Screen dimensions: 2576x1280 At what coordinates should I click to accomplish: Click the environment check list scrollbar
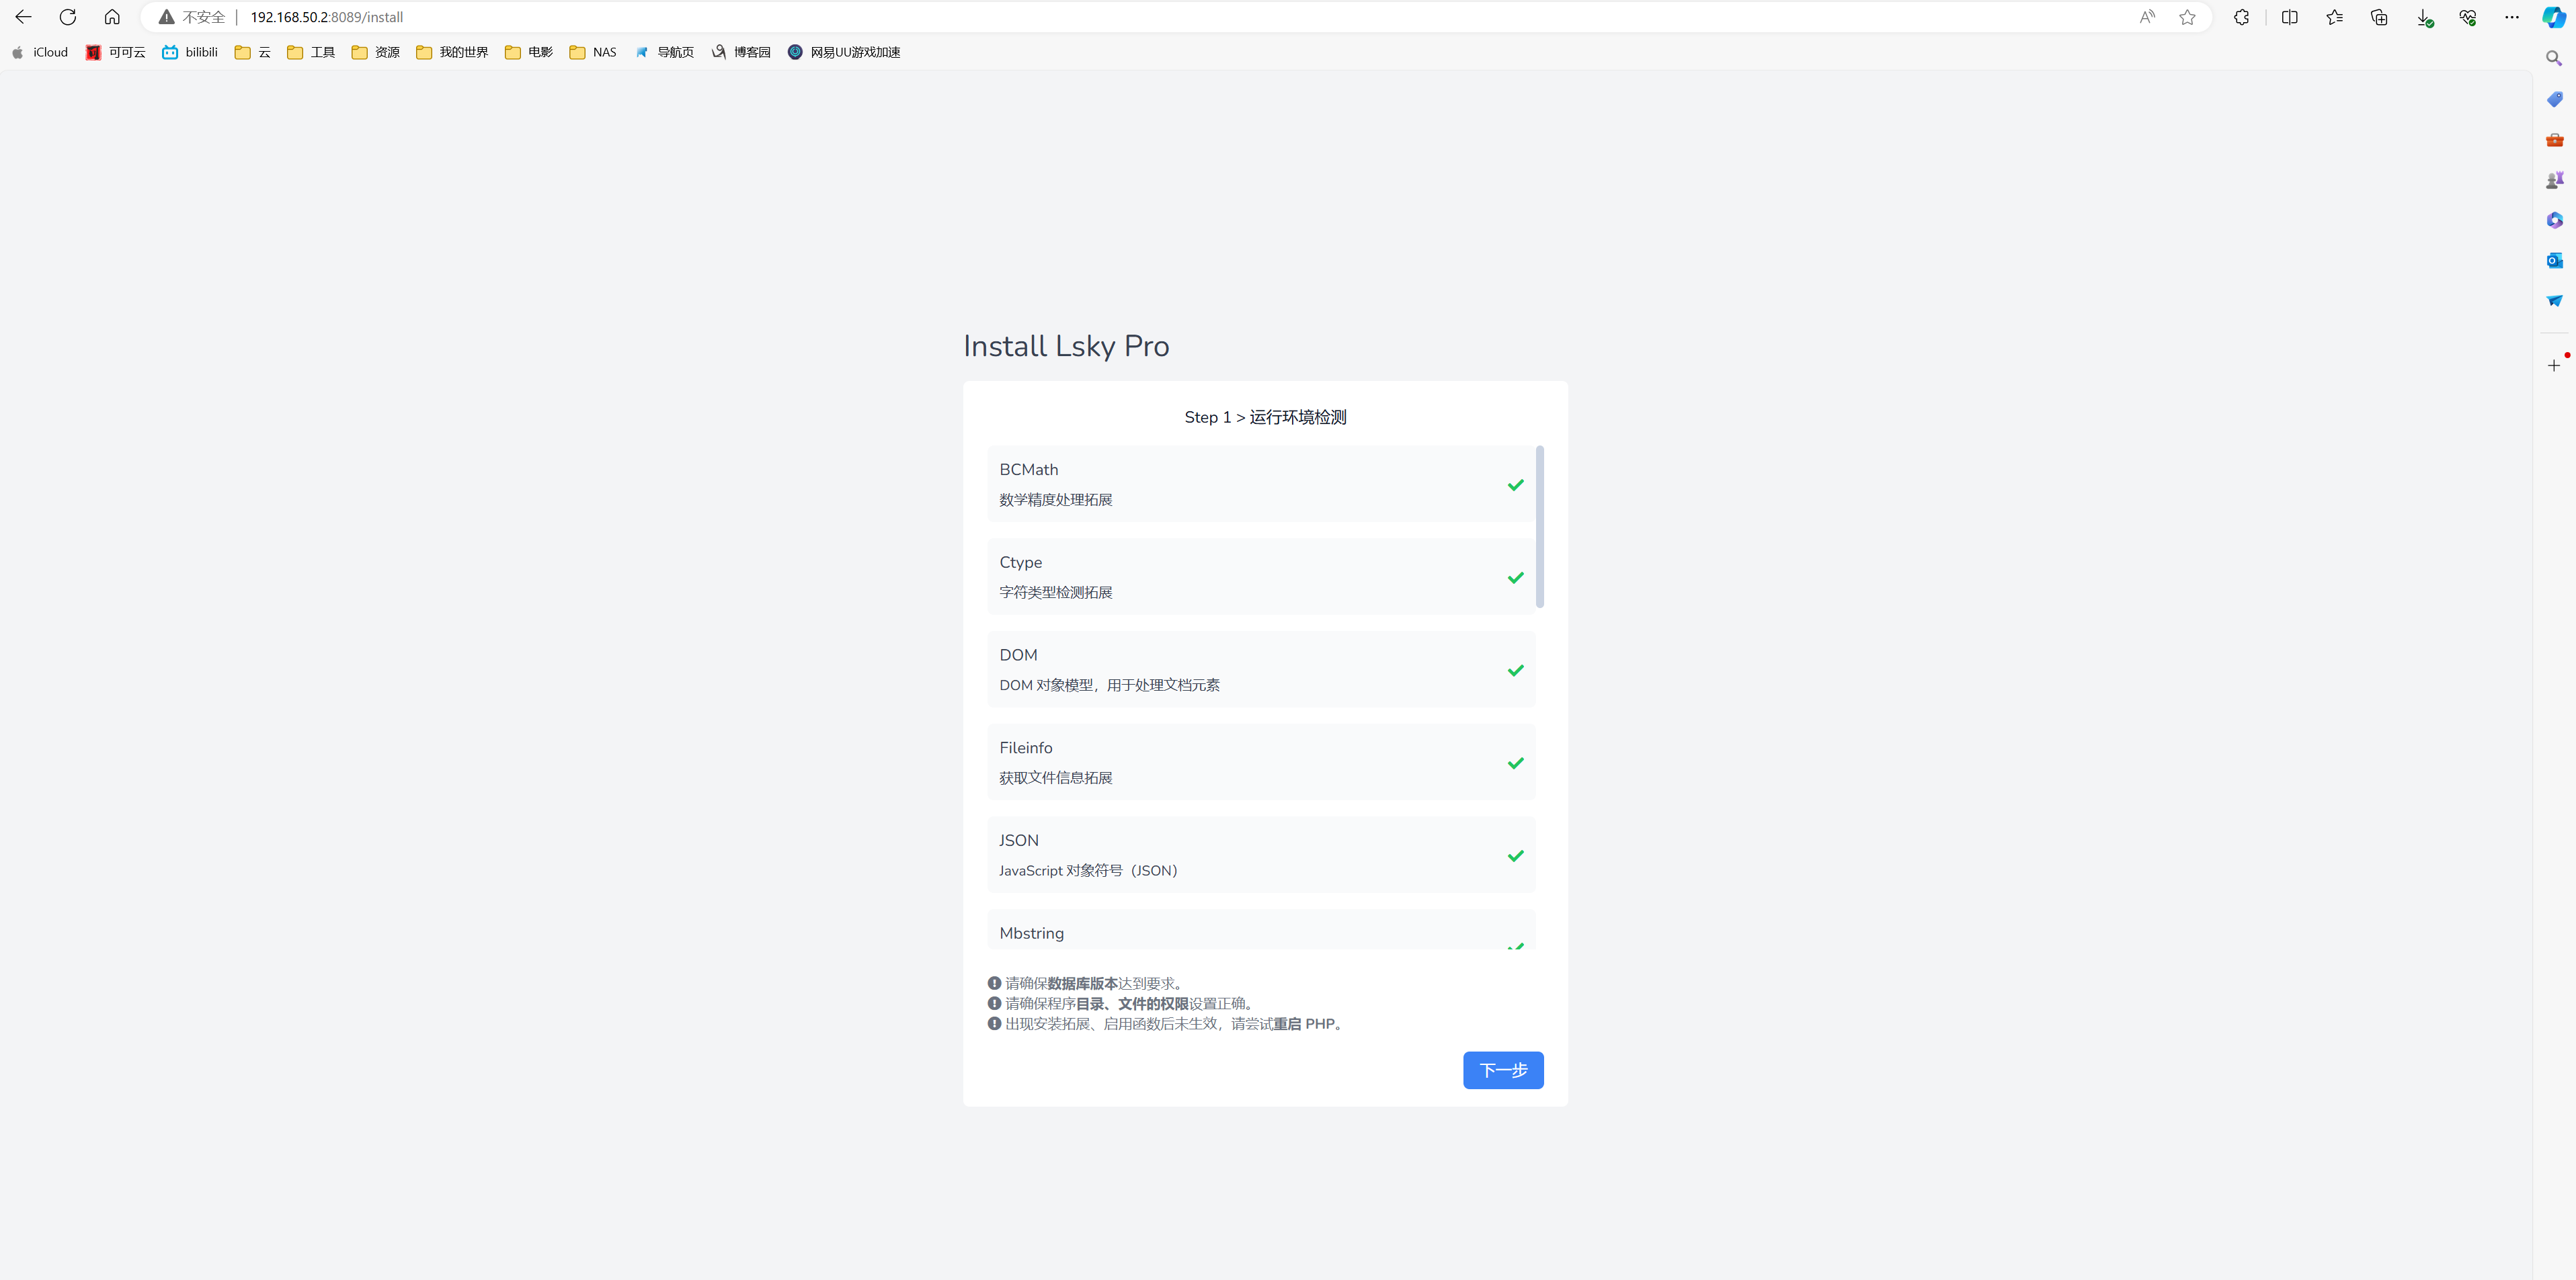click(1540, 527)
